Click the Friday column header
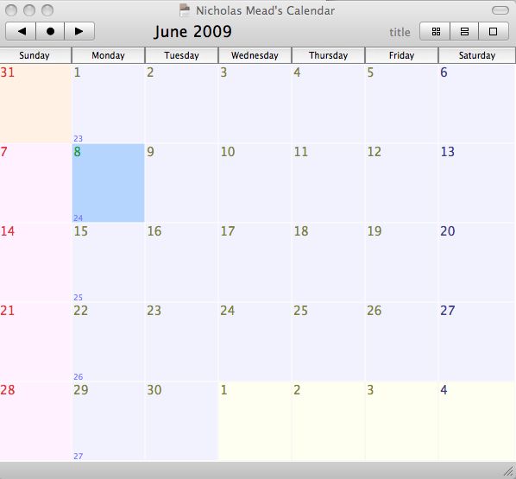516x479 pixels. pos(401,55)
